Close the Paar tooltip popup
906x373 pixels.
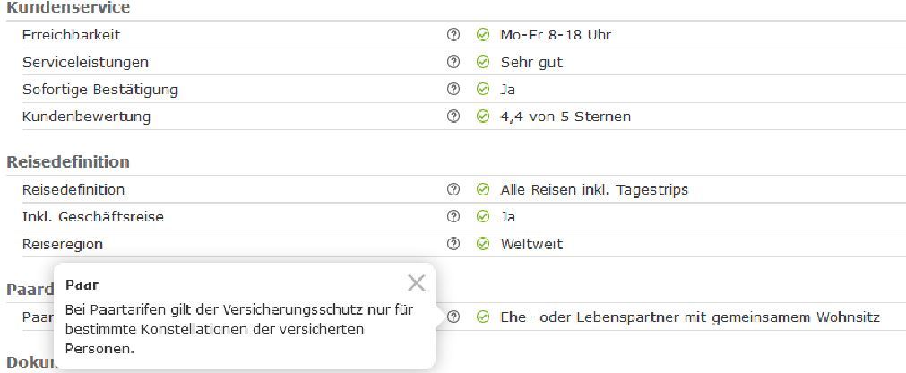point(416,283)
